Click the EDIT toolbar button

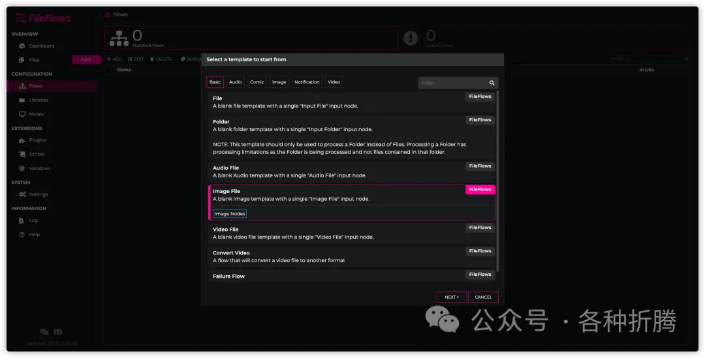(x=136, y=59)
